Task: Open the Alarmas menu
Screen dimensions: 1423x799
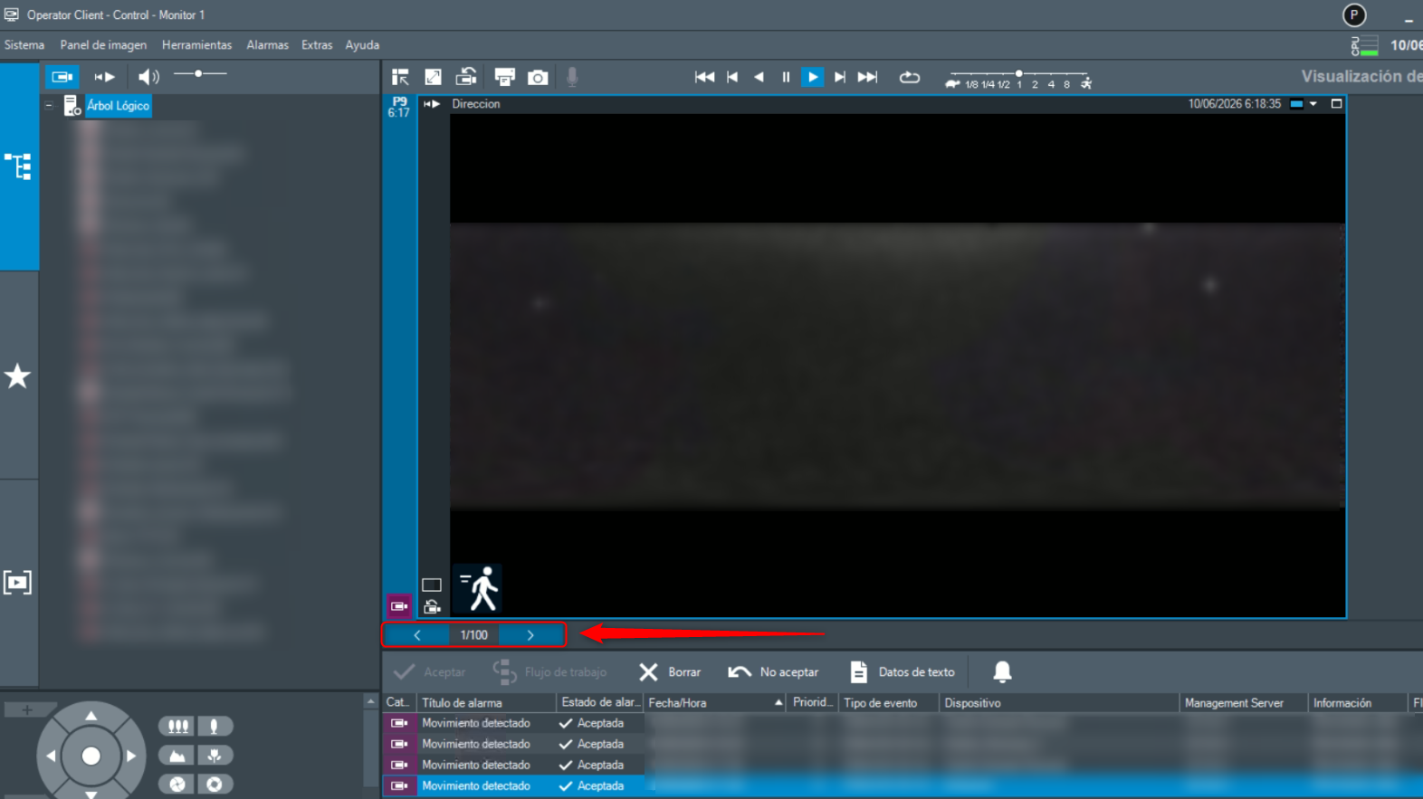Action: point(267,45)
